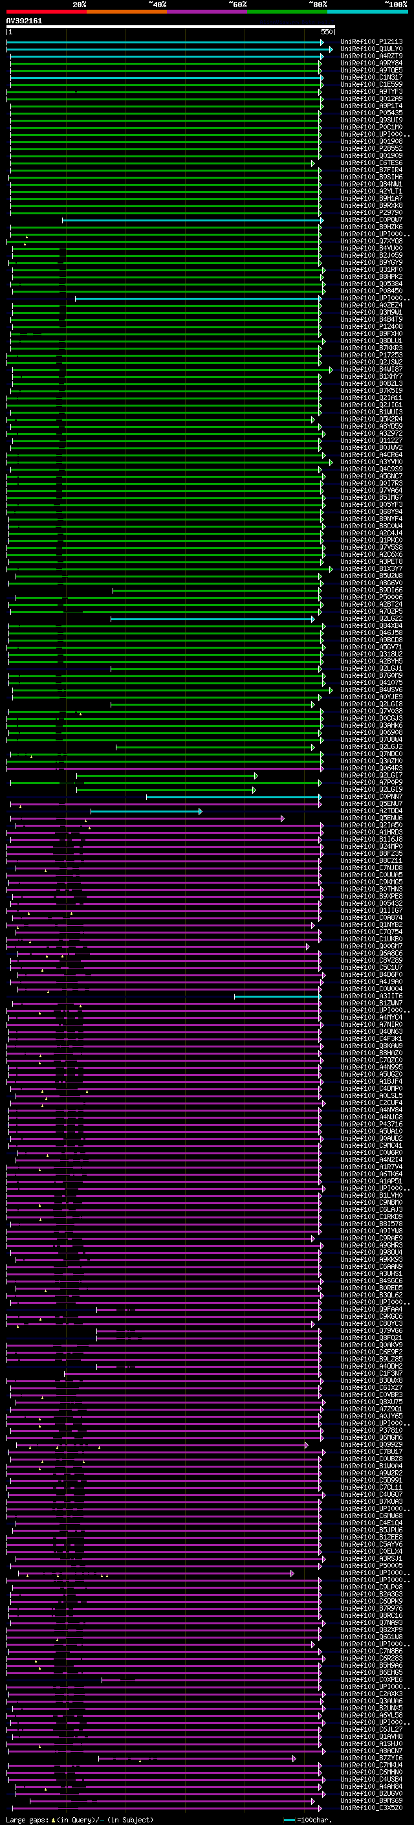Click the cyan alignment bar for UniRef100_C0PNN7
This screenshot has width=414, height=1825.
point(234,797)
